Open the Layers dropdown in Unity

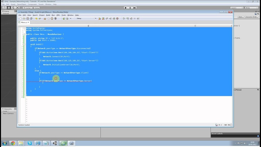(x=237, y=8)
